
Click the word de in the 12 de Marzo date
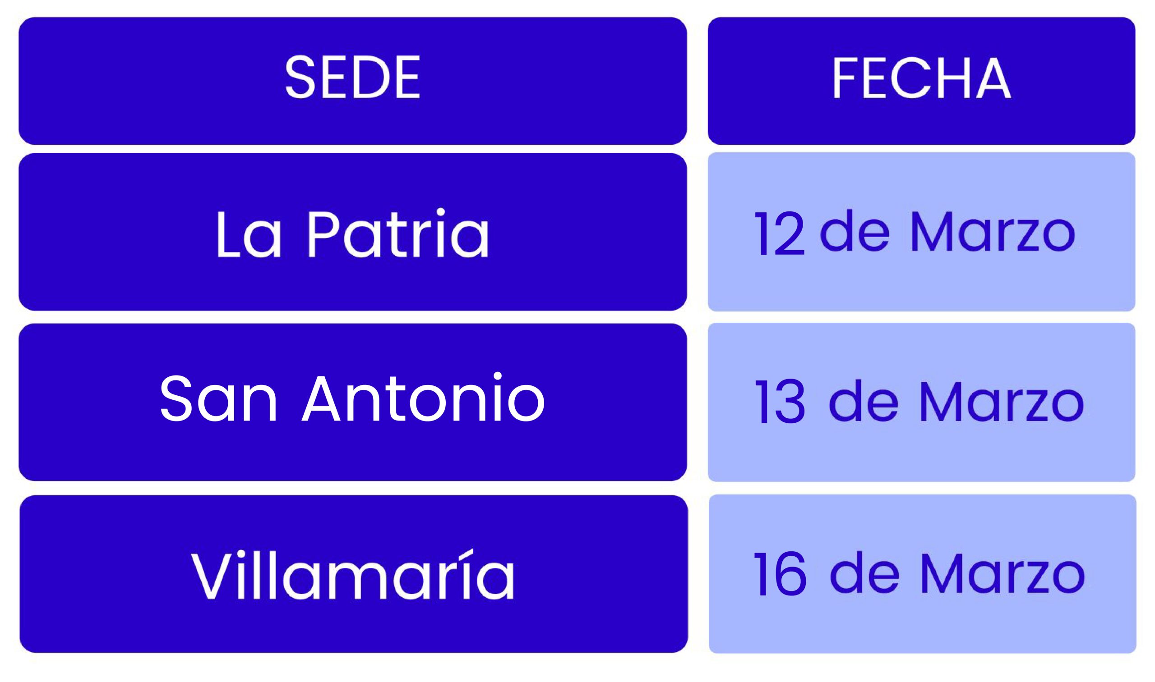[x=854, y=231]
